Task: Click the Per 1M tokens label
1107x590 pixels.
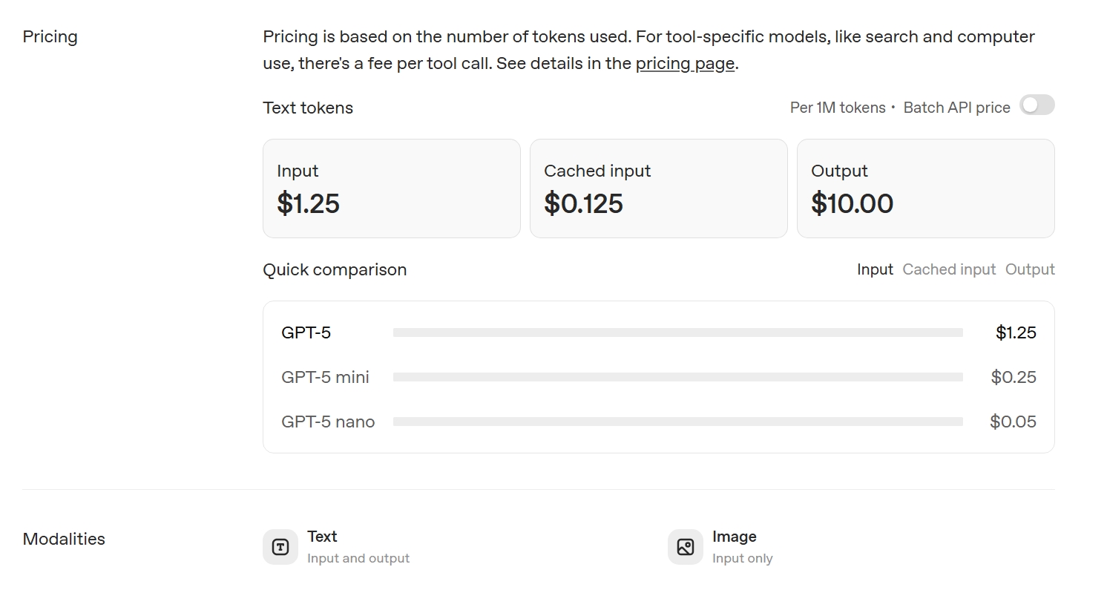Action: tap(837, 108)
